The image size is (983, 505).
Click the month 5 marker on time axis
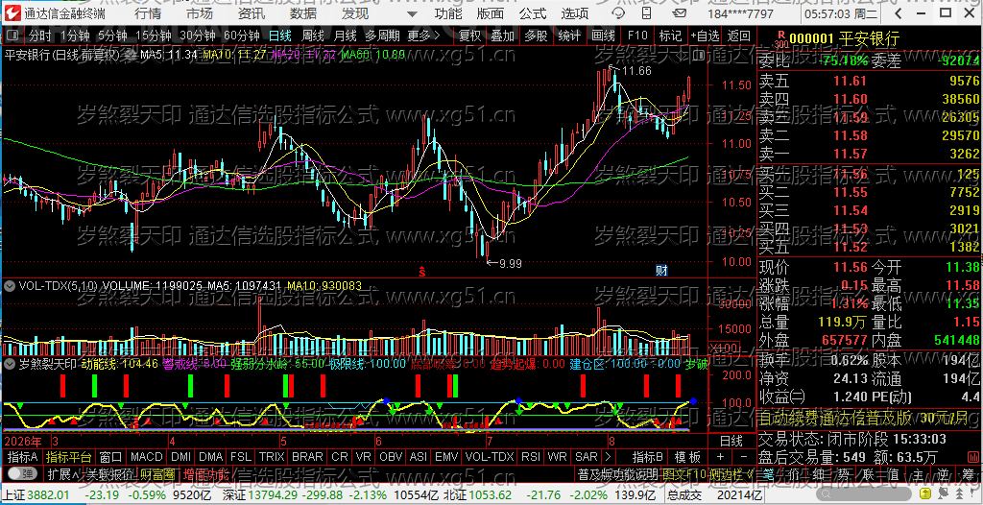pos(283,440)
